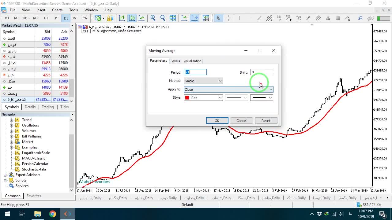Zoom out on the chart

tap(163, 18)
